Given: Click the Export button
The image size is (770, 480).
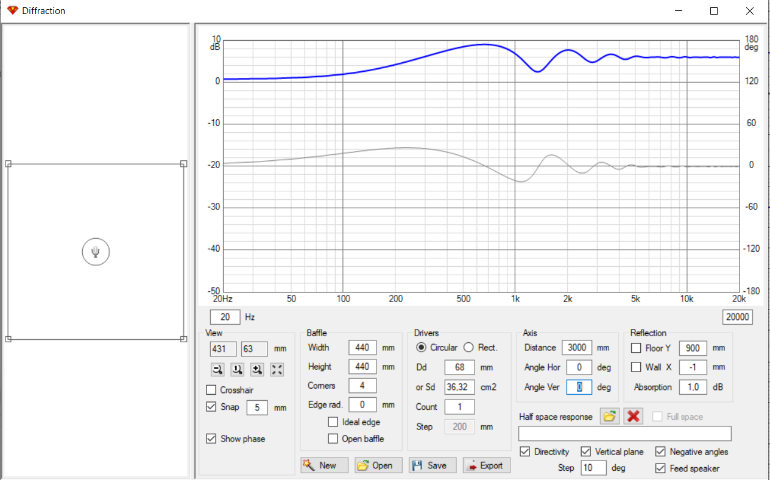Looking at the screenshot, I should click(x=487, y=465).
